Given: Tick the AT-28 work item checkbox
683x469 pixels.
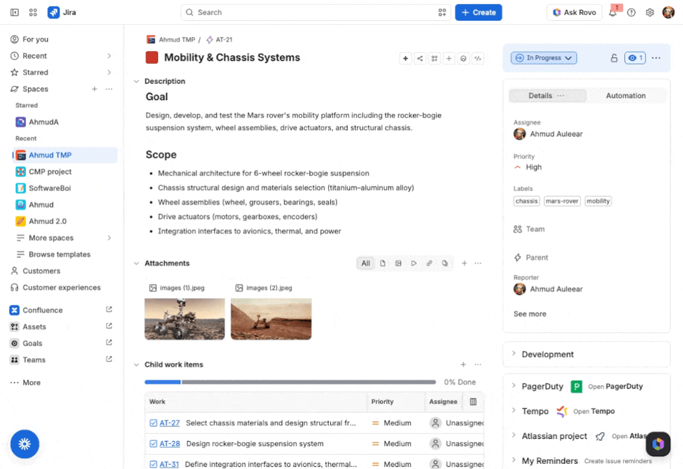Looking at the screenshot, I should pos(153,444).
